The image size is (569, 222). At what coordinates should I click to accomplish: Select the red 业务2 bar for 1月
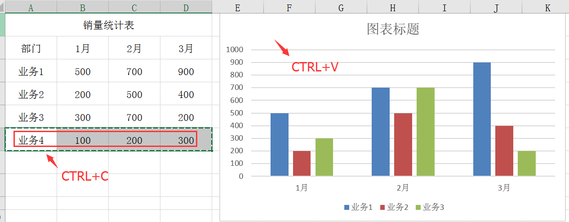[302, 163]
